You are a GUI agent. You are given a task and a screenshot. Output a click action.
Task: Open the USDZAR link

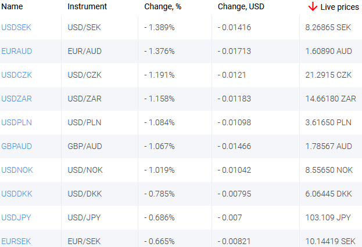(17, 99)
